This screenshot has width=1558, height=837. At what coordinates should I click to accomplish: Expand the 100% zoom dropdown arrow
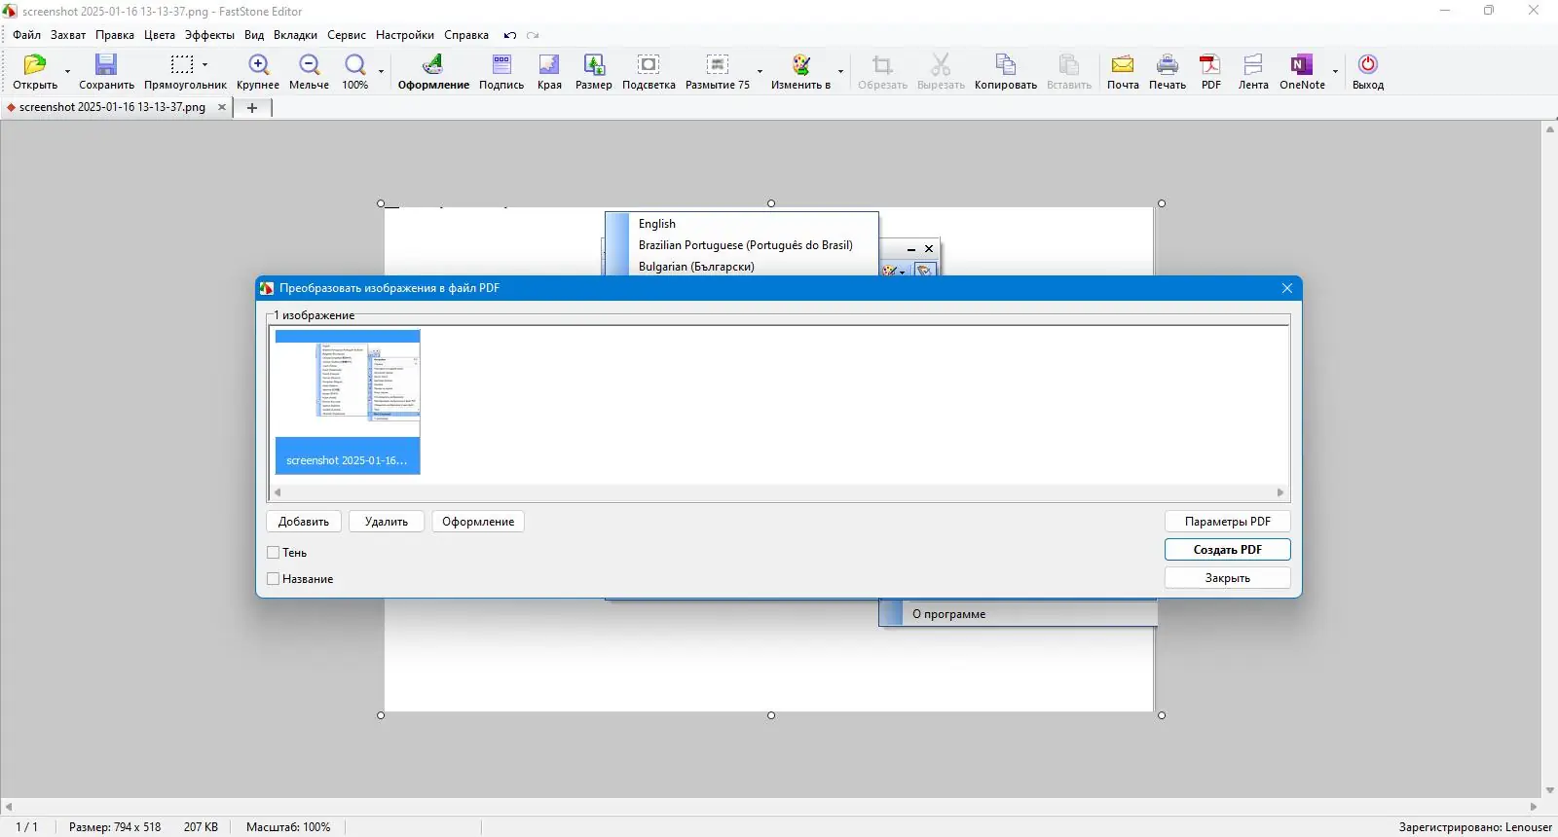(x=381, y=71)
